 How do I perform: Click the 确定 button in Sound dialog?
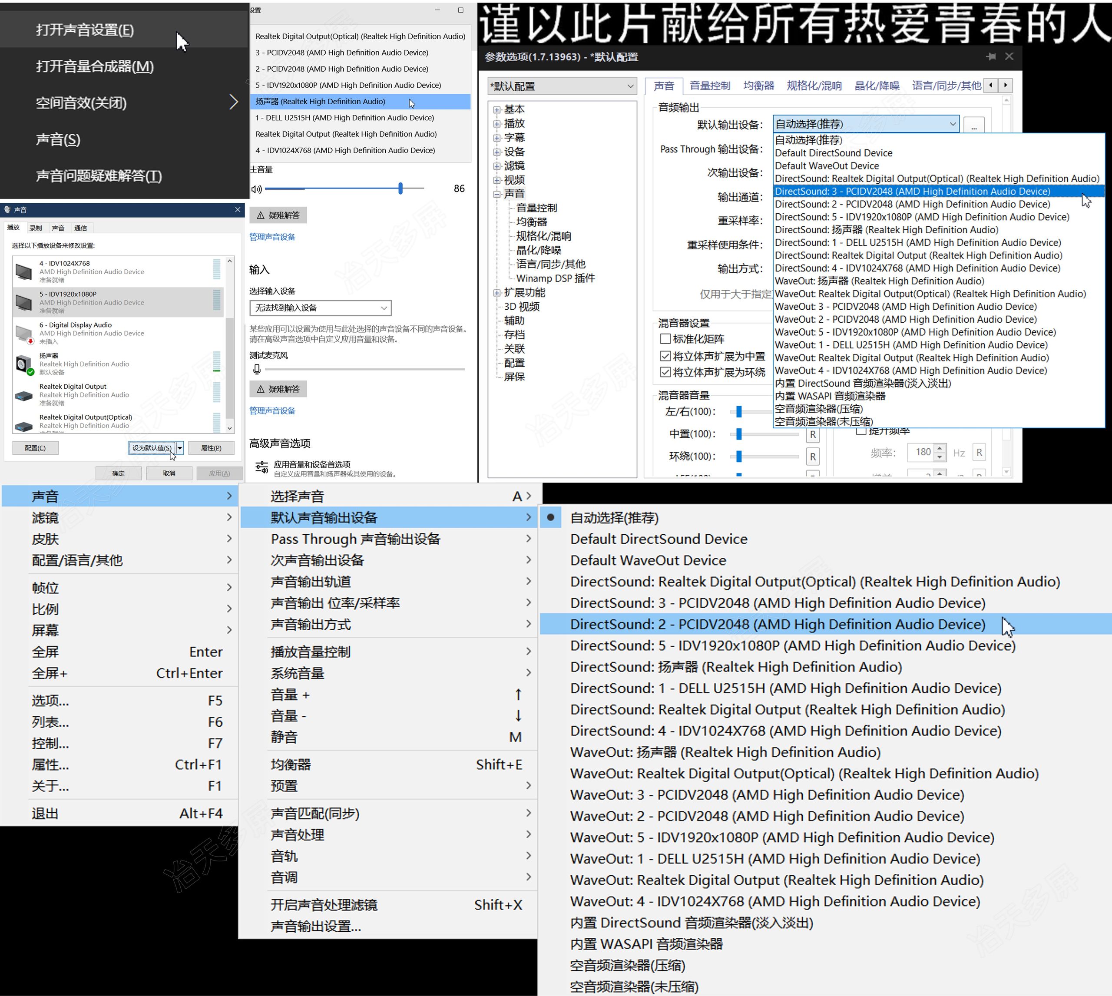[x=118, y=473]
